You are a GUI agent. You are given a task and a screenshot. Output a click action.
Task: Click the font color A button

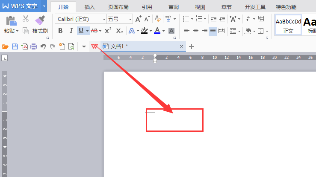[x=157, y=31]
